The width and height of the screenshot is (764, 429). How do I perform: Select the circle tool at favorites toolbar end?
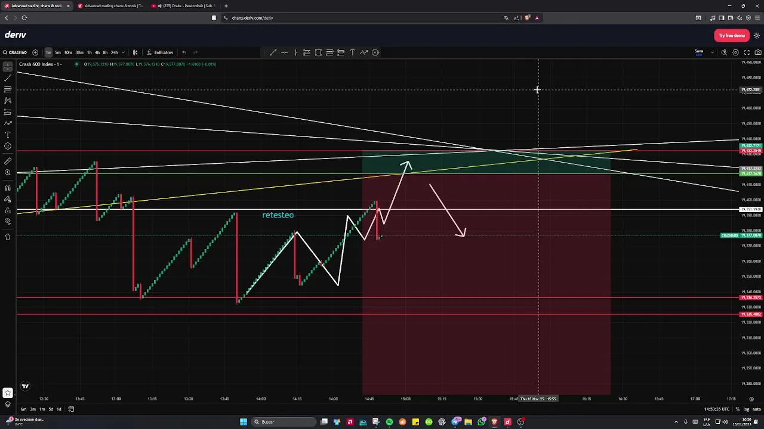(375, 52)
